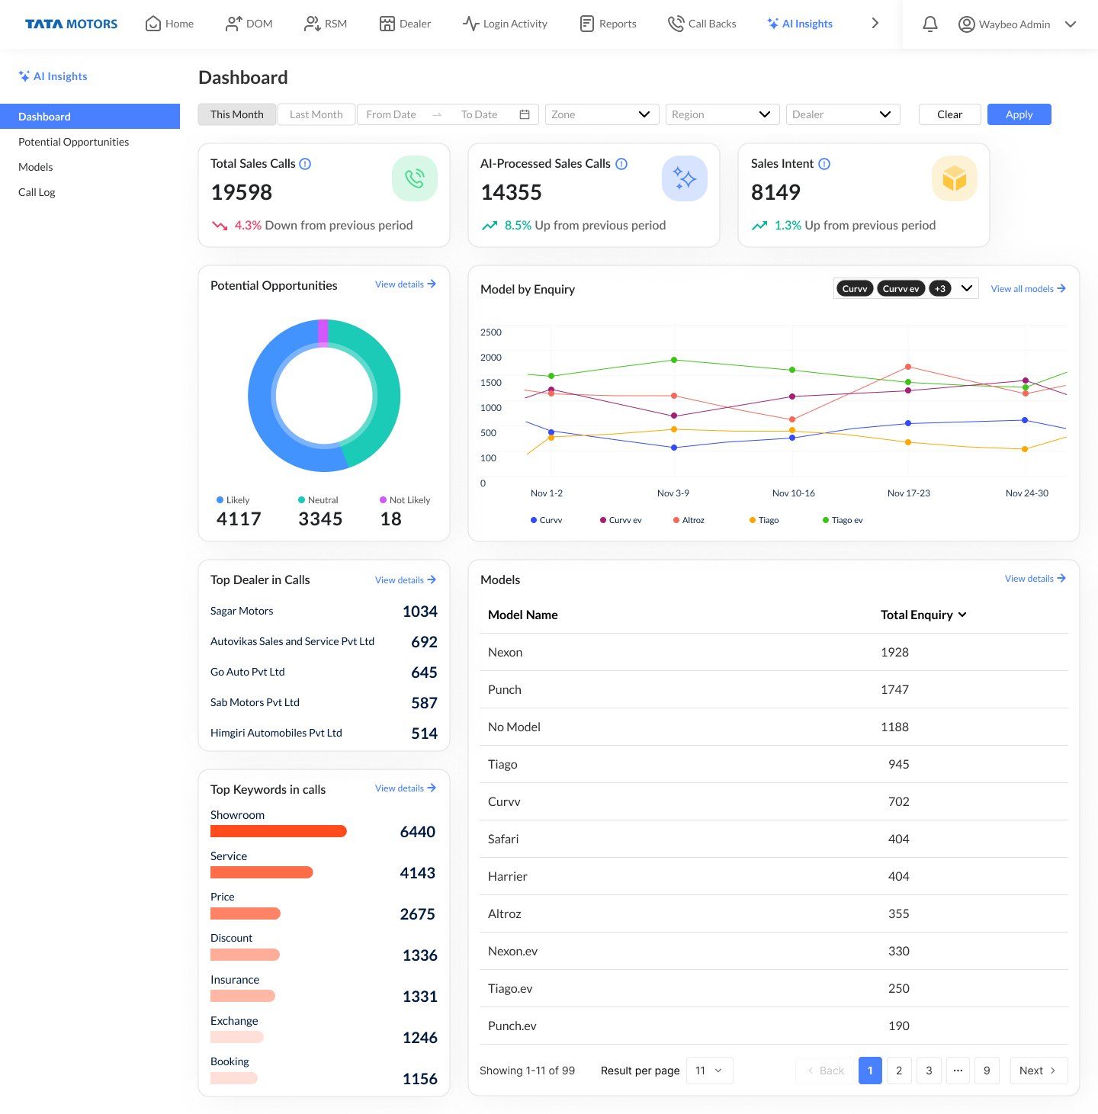
Task: Toggle Curvv series in chart legend
Action: pos(546,521)
